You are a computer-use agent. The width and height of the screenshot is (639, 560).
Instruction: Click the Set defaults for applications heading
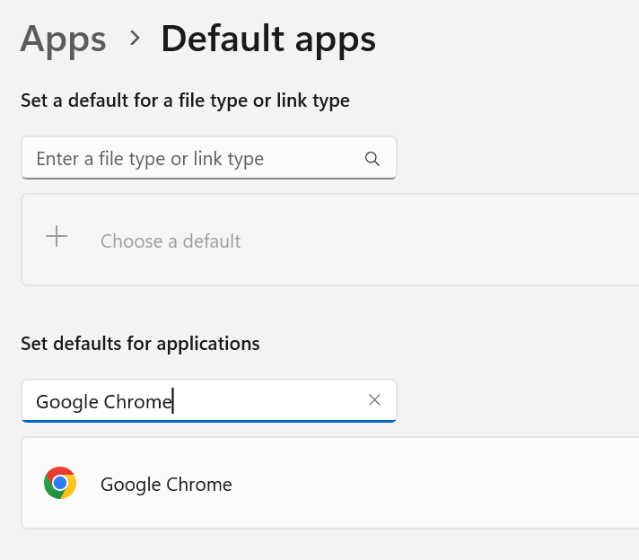tap(140, 344)
